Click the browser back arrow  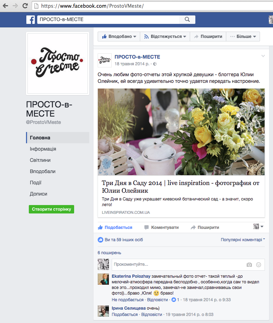click(x=5, y=6)
